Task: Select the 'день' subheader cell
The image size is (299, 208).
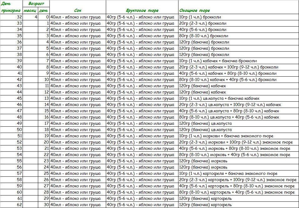Action: (44, 10)
